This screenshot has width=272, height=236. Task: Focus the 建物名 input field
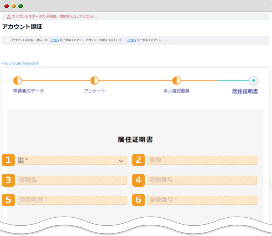click(72, 180)
